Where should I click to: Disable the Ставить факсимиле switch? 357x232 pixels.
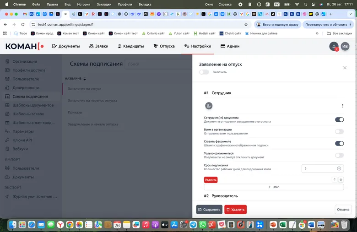[x=339, y=143]
